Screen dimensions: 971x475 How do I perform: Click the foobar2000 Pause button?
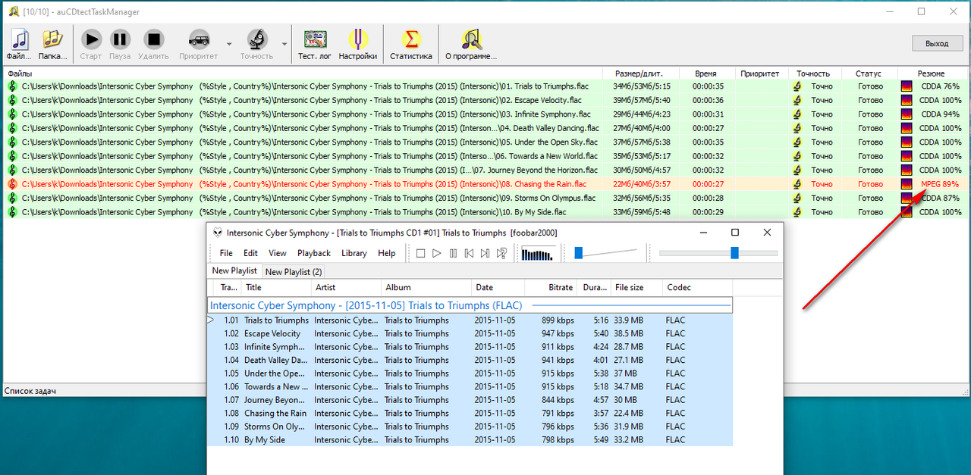(x=453, y=253)
